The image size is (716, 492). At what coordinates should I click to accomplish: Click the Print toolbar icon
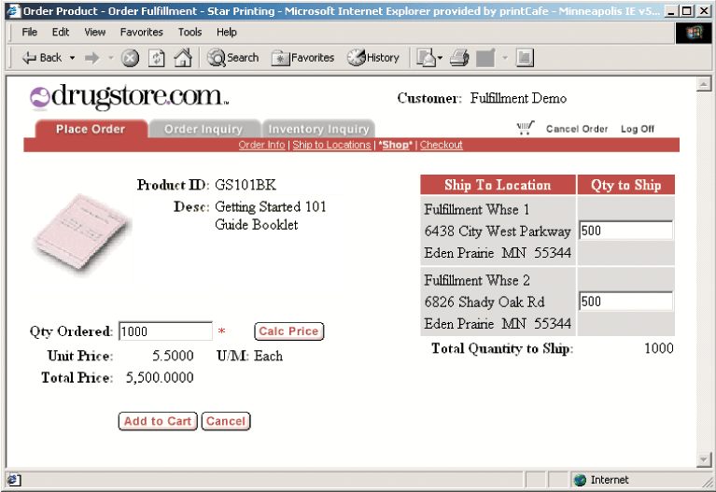[458, 58]
